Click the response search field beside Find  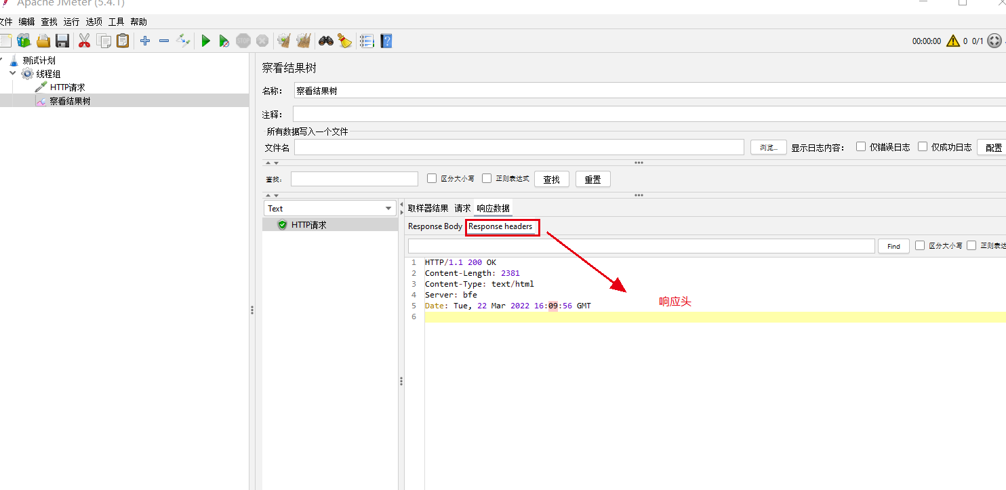[641, 246]
